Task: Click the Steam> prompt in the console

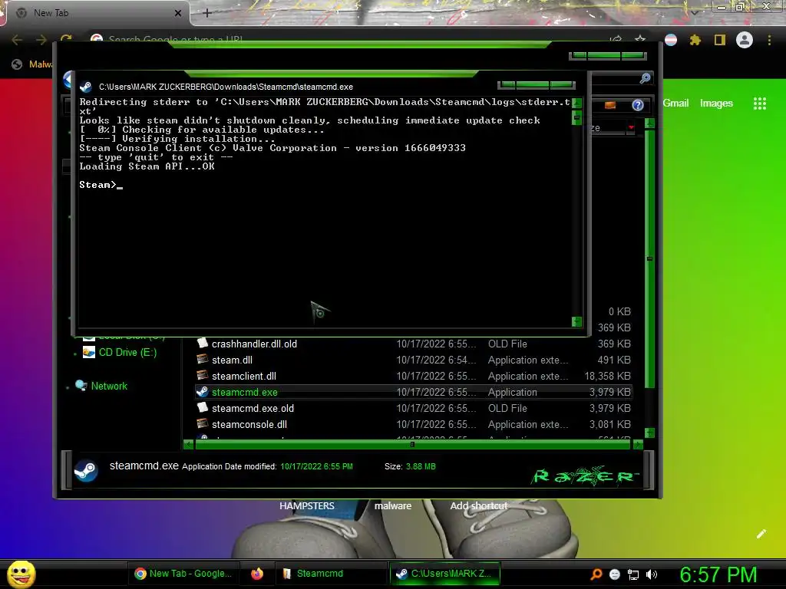Action: 97,185
